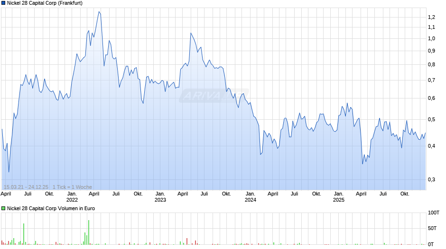Click the tallest green volume bar in April 2022

point(89,232)
